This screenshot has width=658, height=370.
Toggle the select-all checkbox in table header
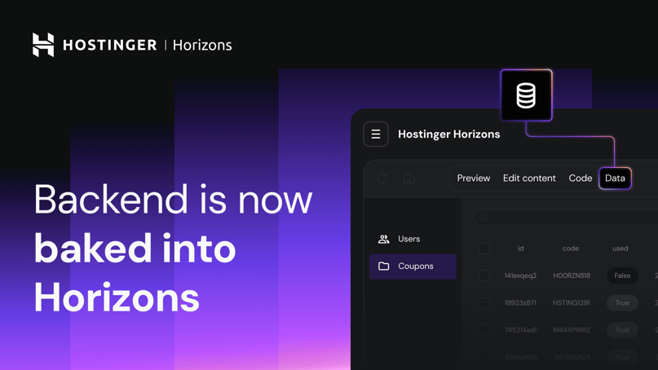coord(484,249)
